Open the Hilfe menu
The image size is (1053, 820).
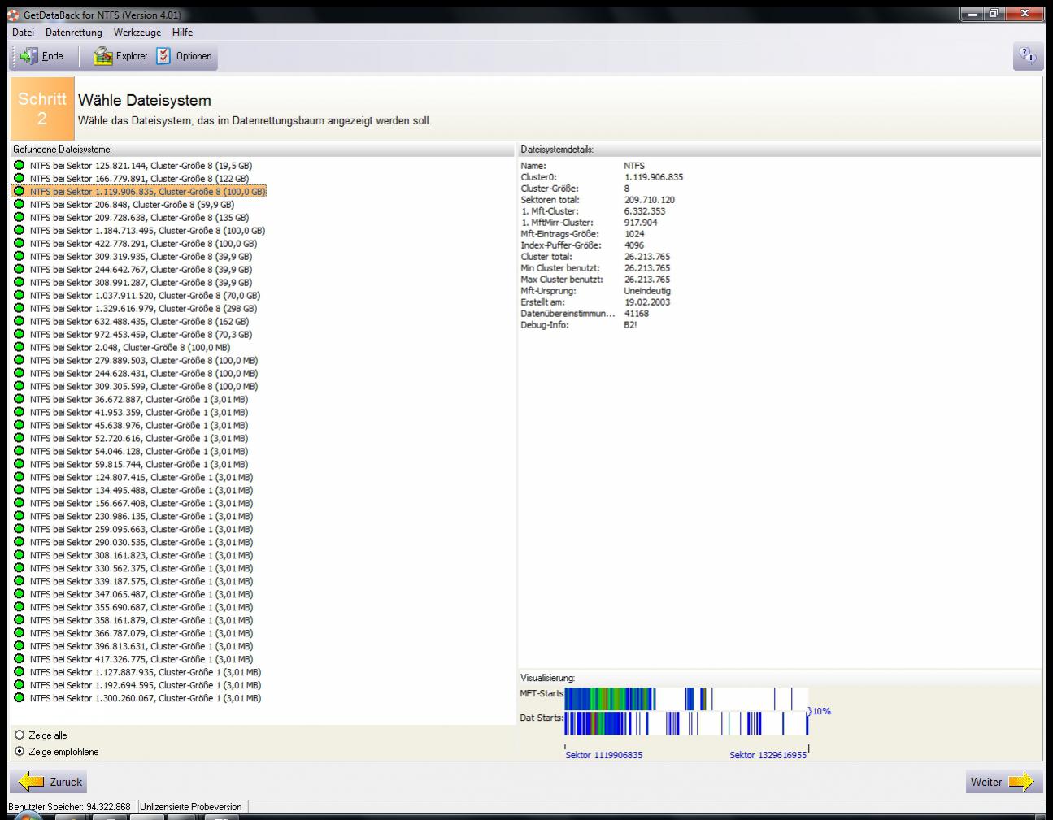[182, 33]
